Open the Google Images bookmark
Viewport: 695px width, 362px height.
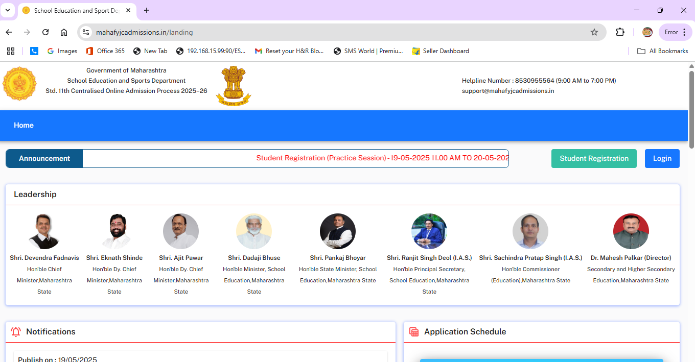click(62, 51)
